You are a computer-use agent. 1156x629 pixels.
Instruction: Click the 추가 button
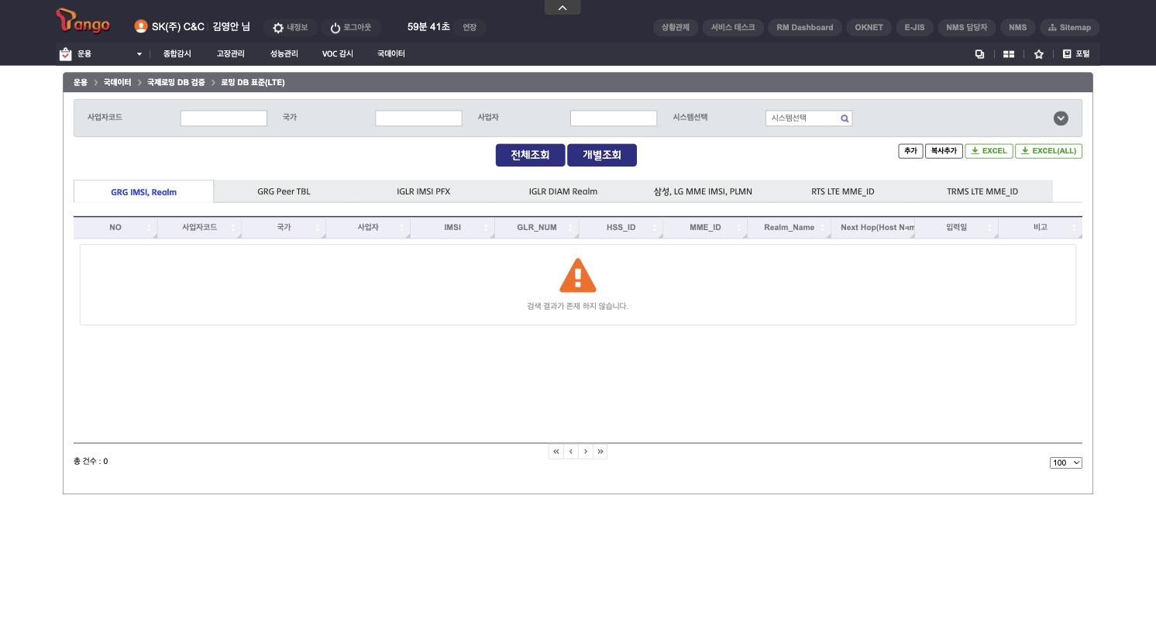tap(910, 151)
